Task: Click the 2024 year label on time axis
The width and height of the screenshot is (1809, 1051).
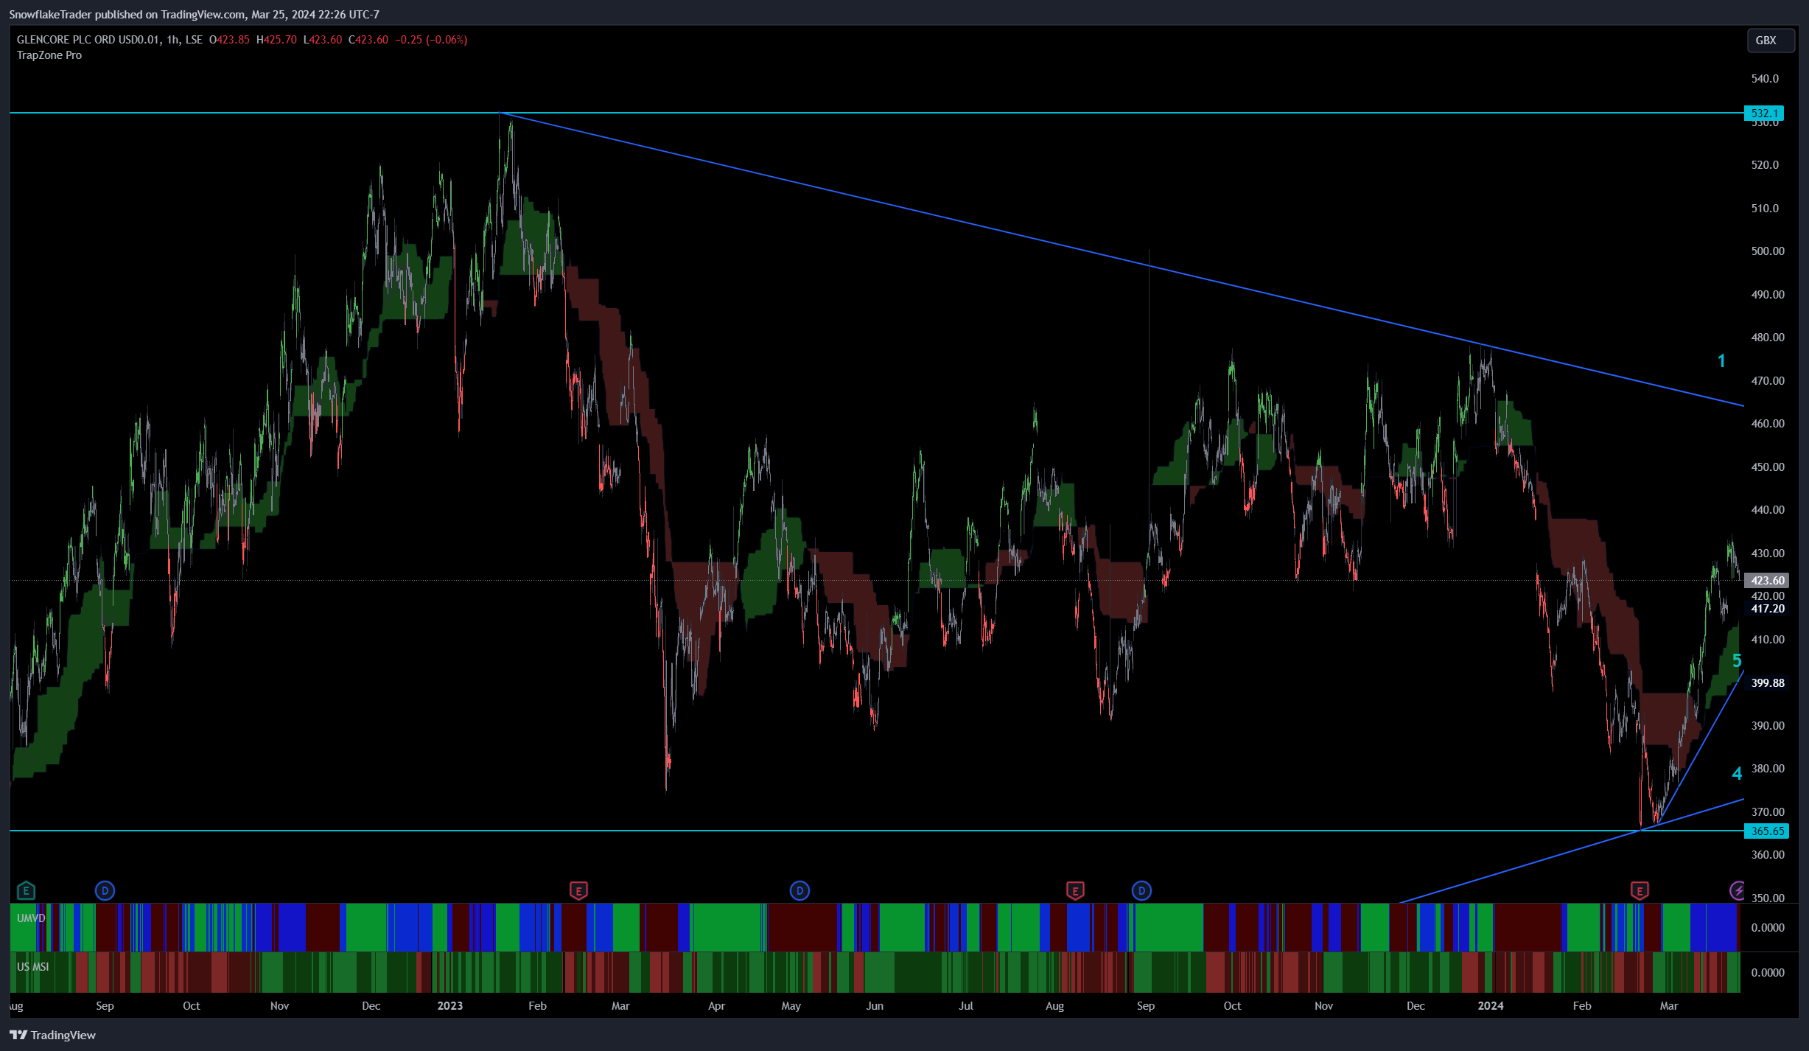Action: point(1490,1005)
